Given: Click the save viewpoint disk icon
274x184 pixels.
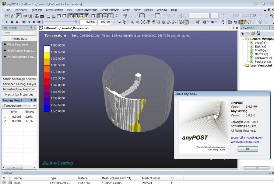Looking at the screenshot, I should click(258, 33).
